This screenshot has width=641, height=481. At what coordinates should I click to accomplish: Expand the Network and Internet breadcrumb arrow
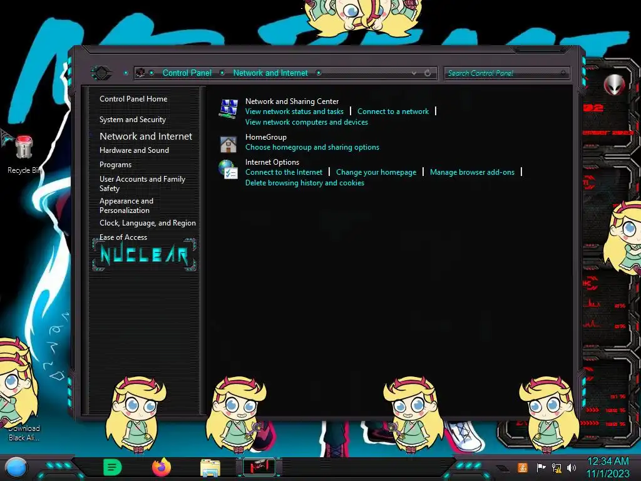click(319, 73)
